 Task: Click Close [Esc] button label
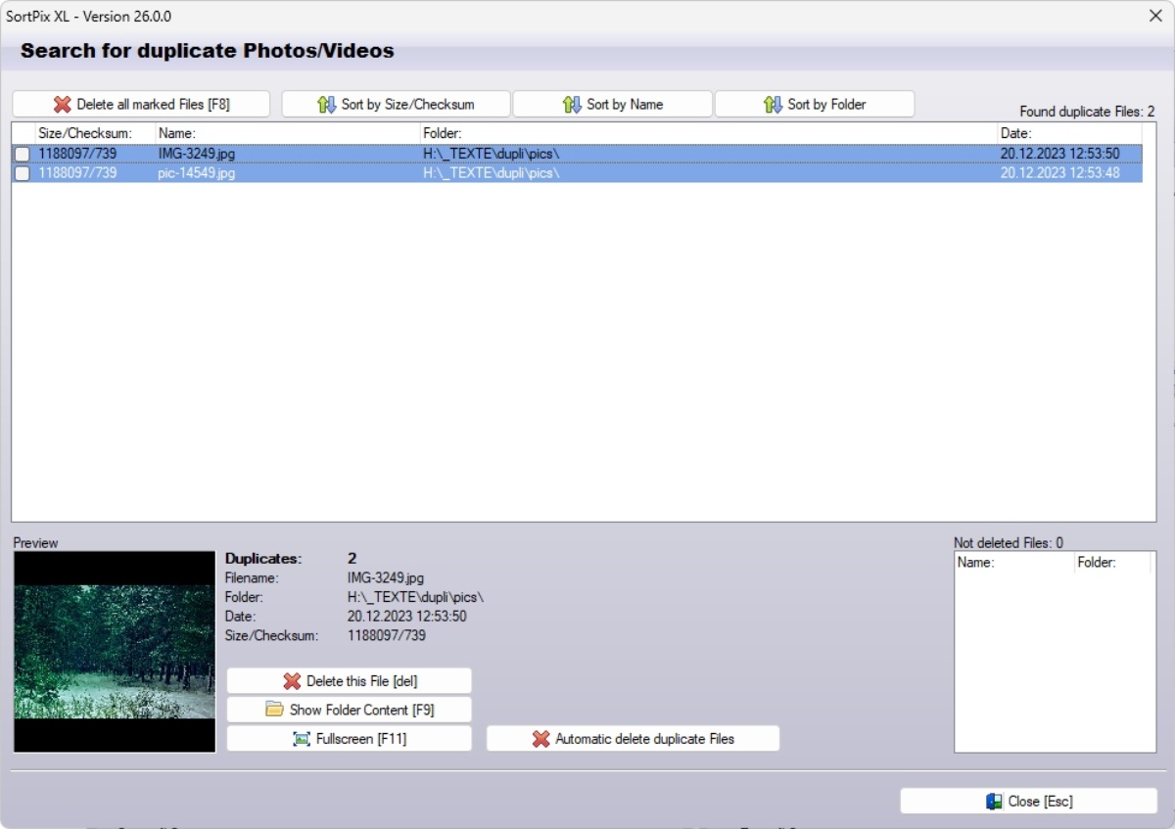[1041, 802]
